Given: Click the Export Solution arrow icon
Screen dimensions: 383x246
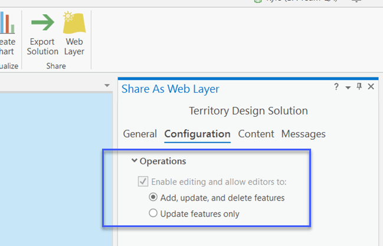Looking at the screenshot, I should pyautogui.click(x=42, y=23).
